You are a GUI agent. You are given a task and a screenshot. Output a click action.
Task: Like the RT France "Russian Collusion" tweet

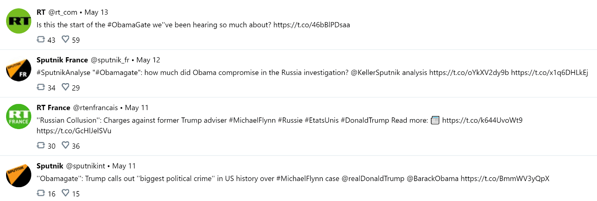66,146
